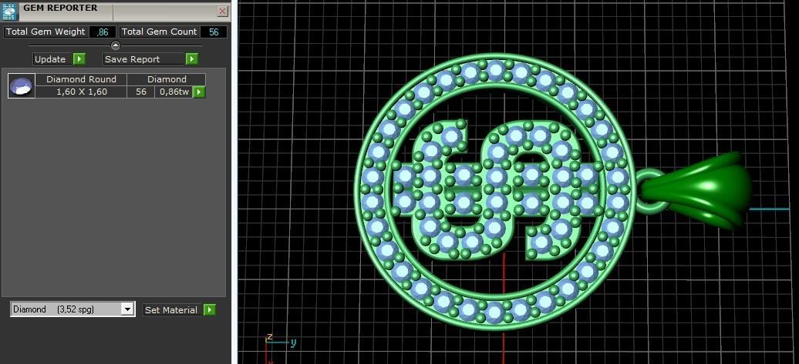Click the green arrow next to Set Material
Image resolution: width=799 pixels, height=364 pixels.
pos(210,309)
